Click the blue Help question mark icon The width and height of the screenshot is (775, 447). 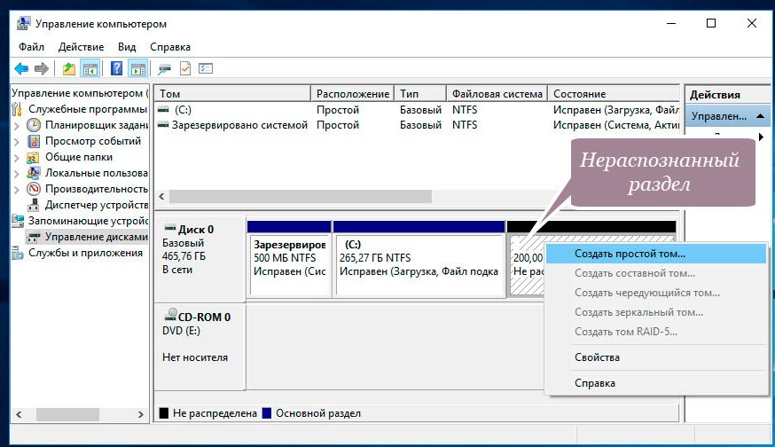[x=116, y=68]
